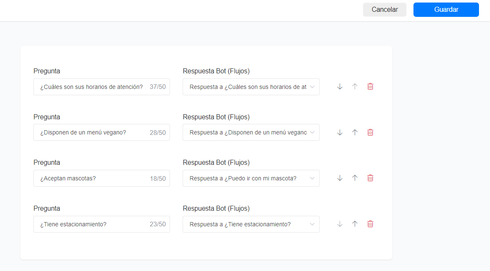Click the 37/50 character counter
490x271 pixels.
click(158, 87)
